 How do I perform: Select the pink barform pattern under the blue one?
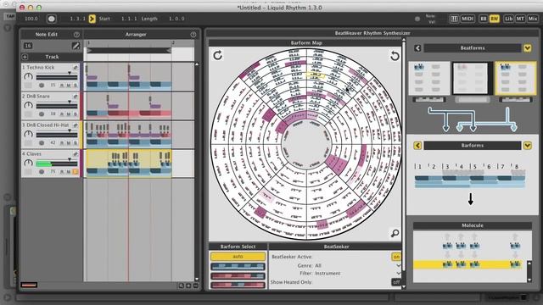tap(238, 276)
